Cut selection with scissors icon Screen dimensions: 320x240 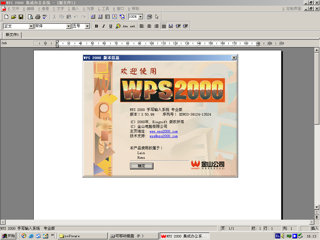click(54, 17)
